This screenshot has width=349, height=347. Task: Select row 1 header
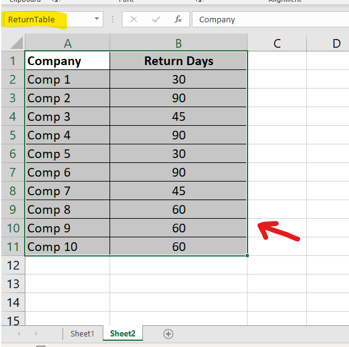13,61
